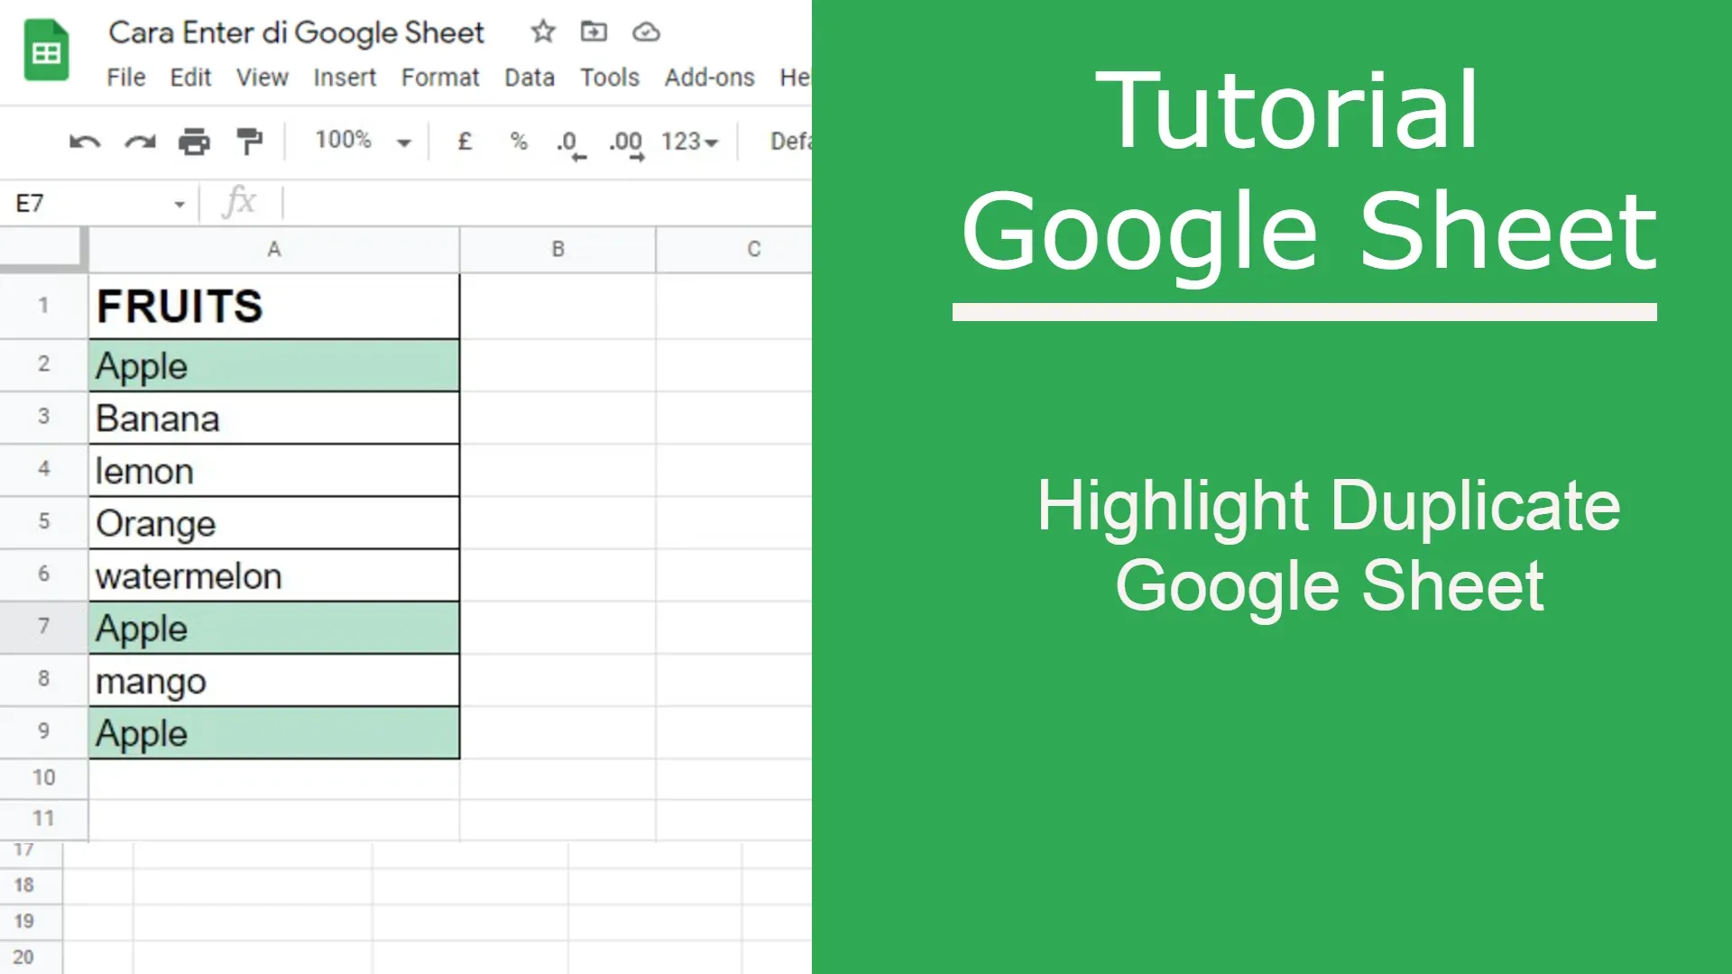The width and height of the screenshot is (1732, 974).
Task: Select the Orange cell
Action: (274, 522)
